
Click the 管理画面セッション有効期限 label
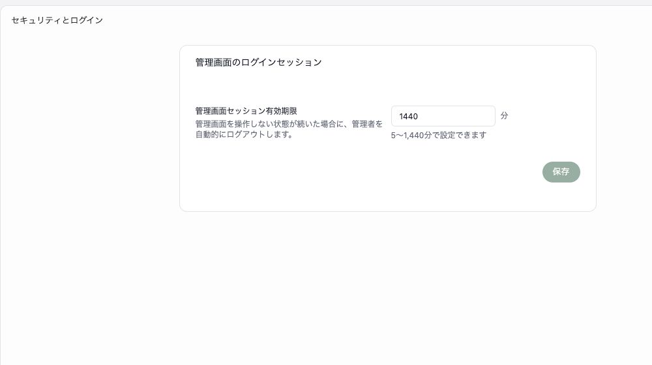point(246,111)
